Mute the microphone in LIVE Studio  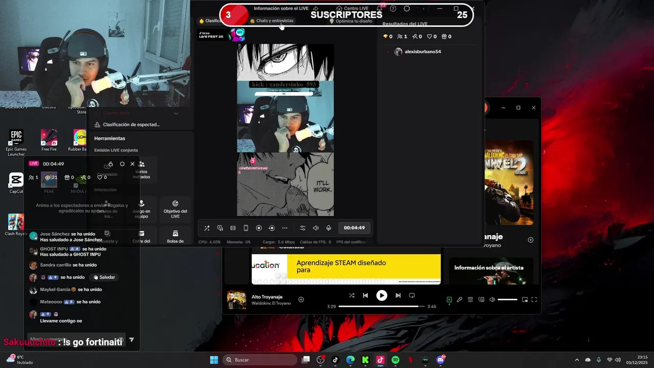coord(329,228)
